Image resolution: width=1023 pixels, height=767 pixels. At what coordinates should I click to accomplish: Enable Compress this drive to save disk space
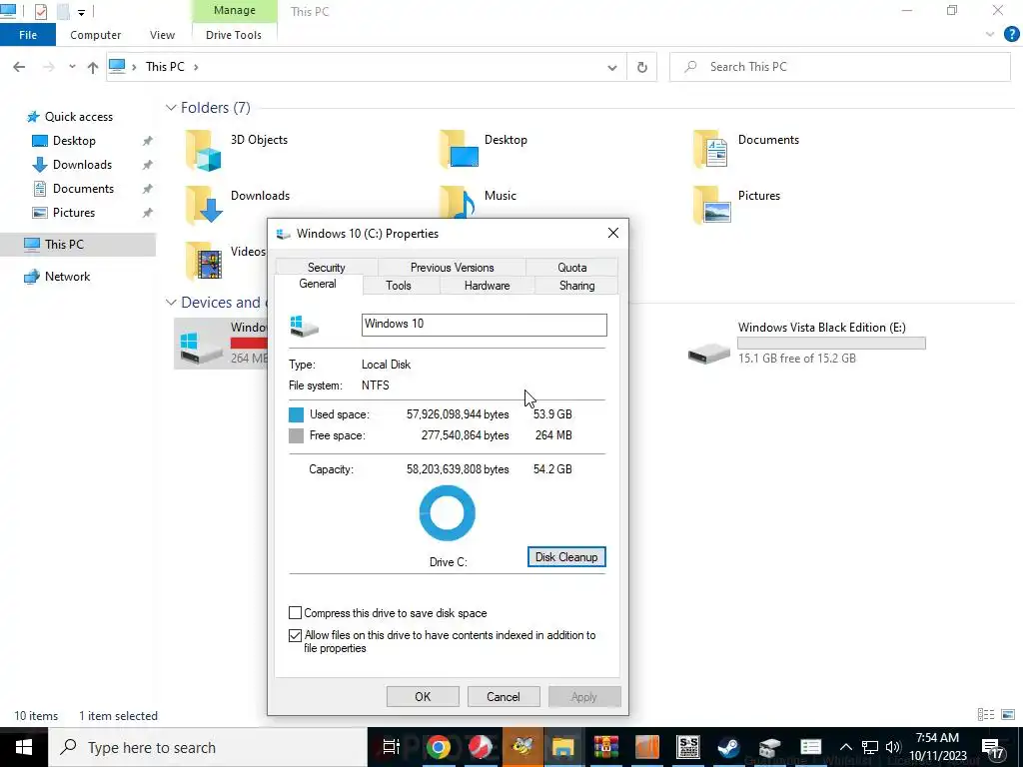(295, 613)
